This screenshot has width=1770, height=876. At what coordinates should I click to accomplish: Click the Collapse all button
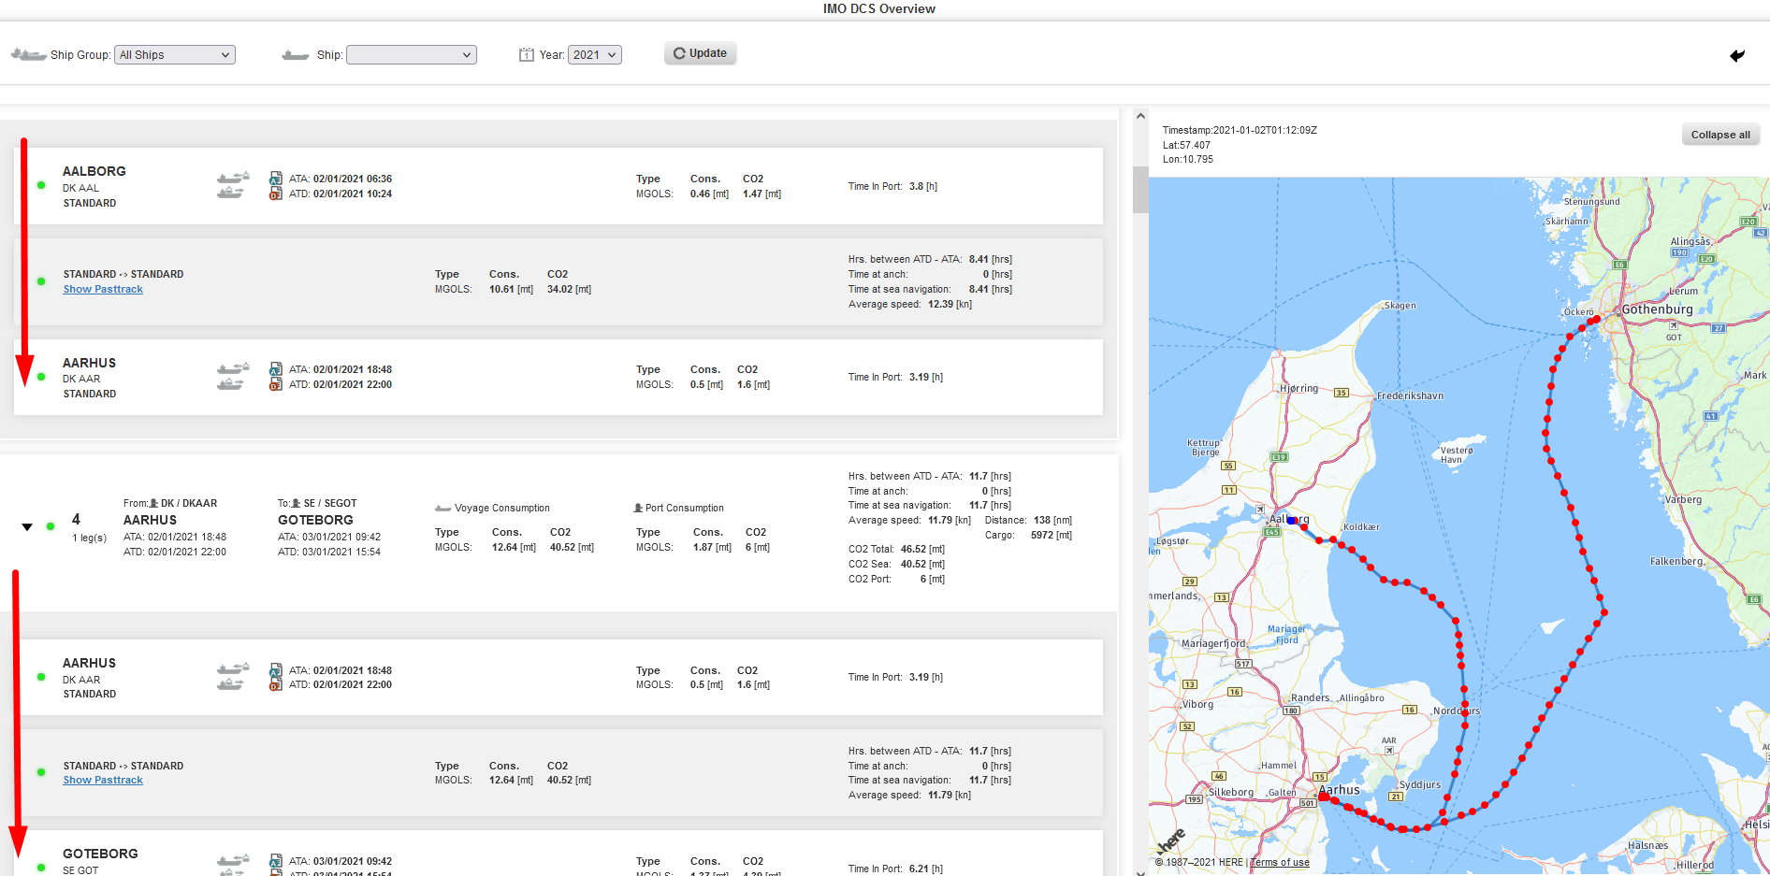1720,135
